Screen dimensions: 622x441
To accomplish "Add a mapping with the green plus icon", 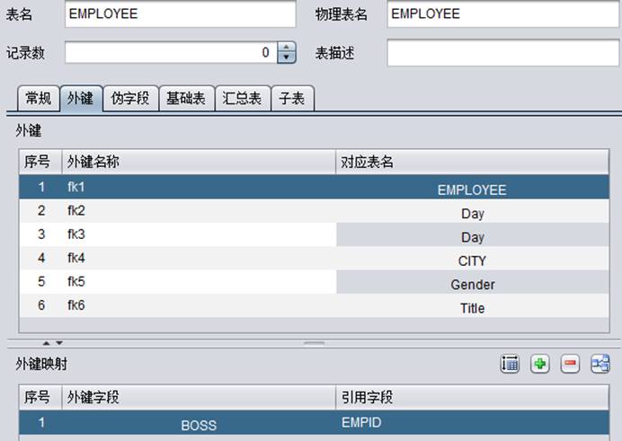I will (540, 364).
